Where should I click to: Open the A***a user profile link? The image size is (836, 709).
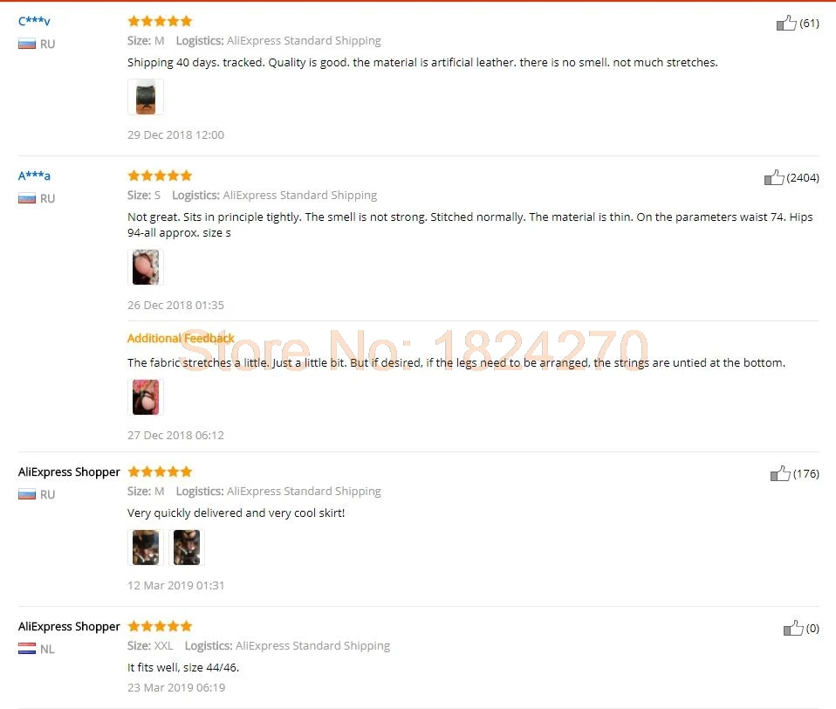(34, 176)
